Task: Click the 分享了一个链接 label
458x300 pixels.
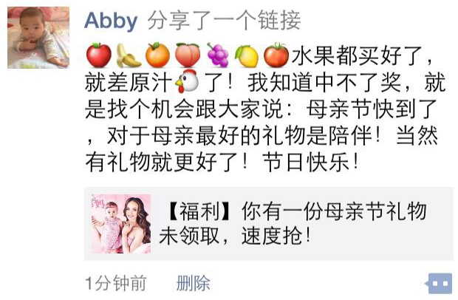Action: (x=224, y=21)
